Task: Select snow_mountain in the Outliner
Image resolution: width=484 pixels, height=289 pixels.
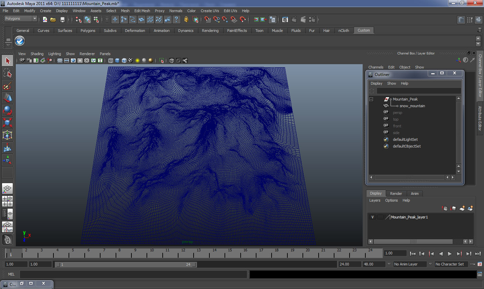Action: 412,106
